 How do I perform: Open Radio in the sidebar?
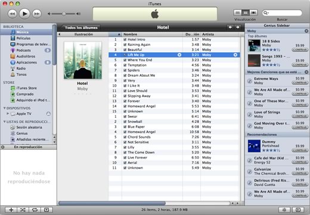point(26,68)
